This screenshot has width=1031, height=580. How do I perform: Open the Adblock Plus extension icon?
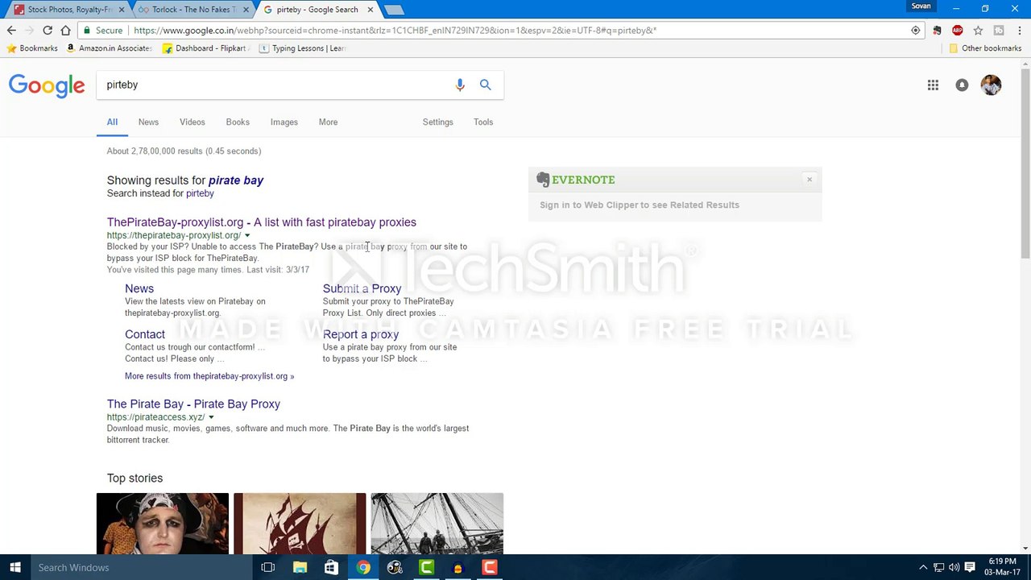[957, 31]
